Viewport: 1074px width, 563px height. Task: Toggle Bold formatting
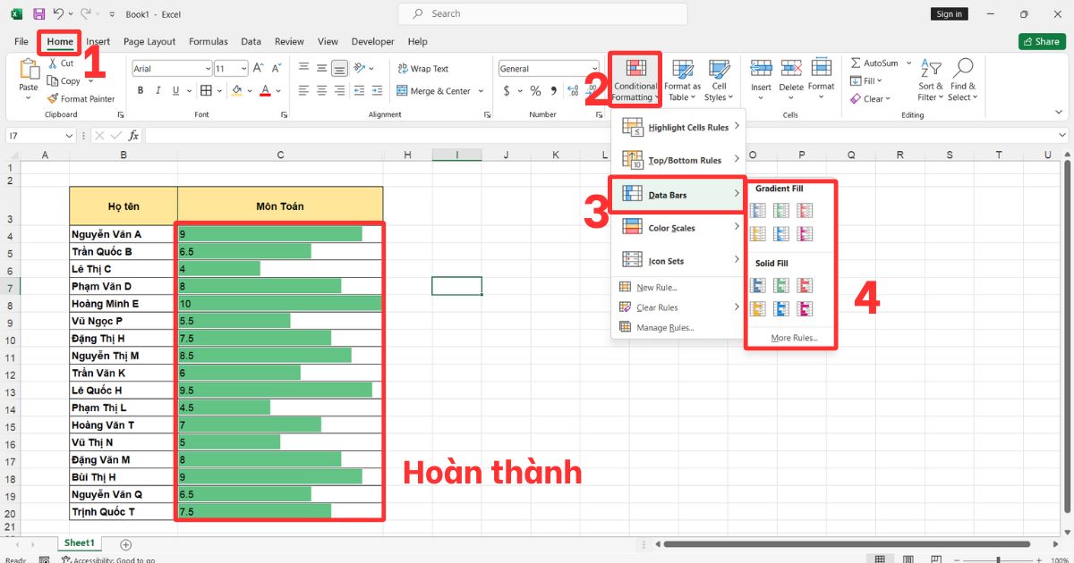[x=141, y=91]
